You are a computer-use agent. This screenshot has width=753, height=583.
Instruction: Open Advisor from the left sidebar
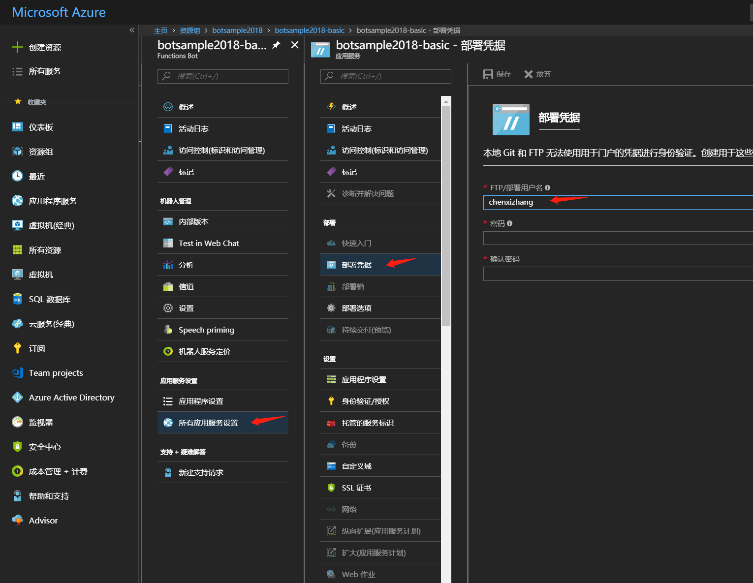43,520
